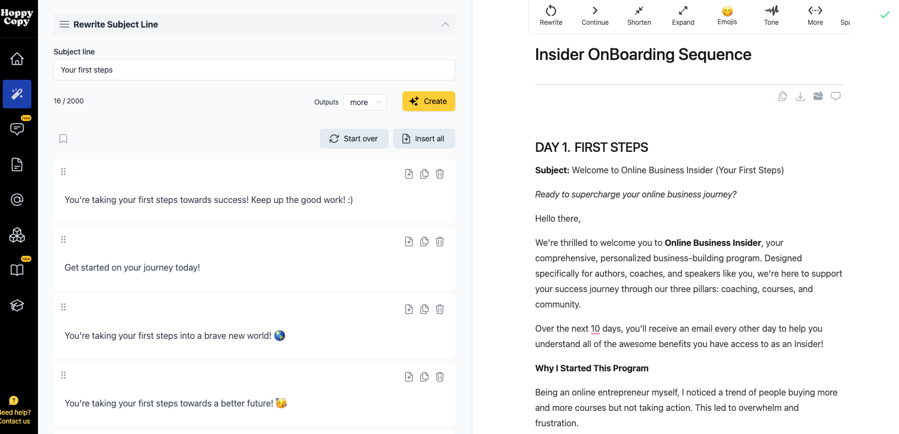The width and height of the screenshot is (899, 434).
Task: Click the download document icon
Action: 800,96
